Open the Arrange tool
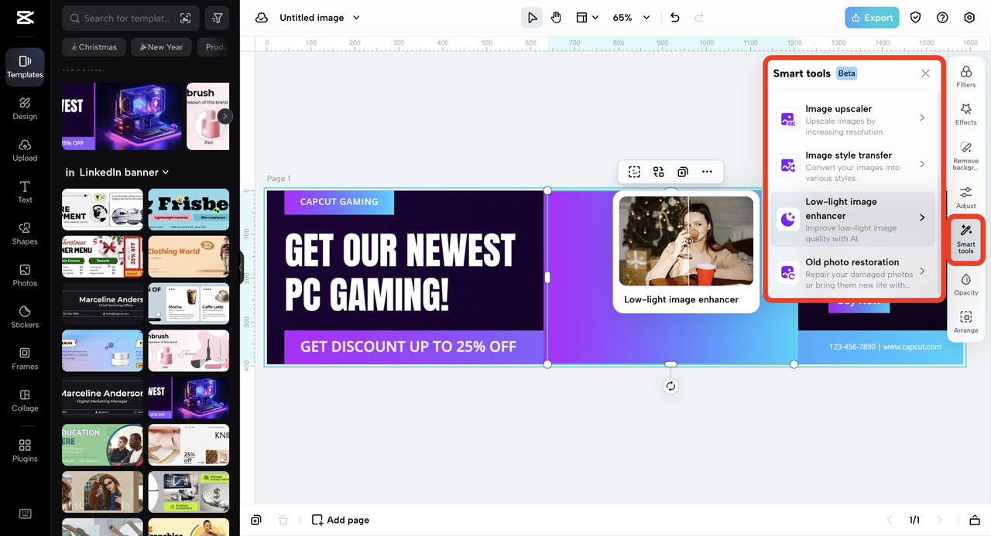 coord(965,323)
